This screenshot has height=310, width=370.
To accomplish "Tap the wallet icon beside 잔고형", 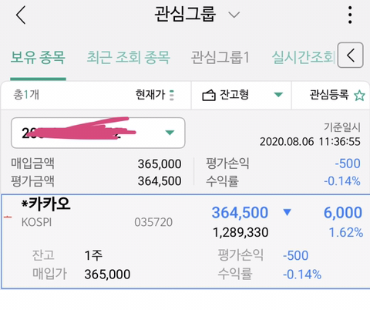I will click(209, 96).
